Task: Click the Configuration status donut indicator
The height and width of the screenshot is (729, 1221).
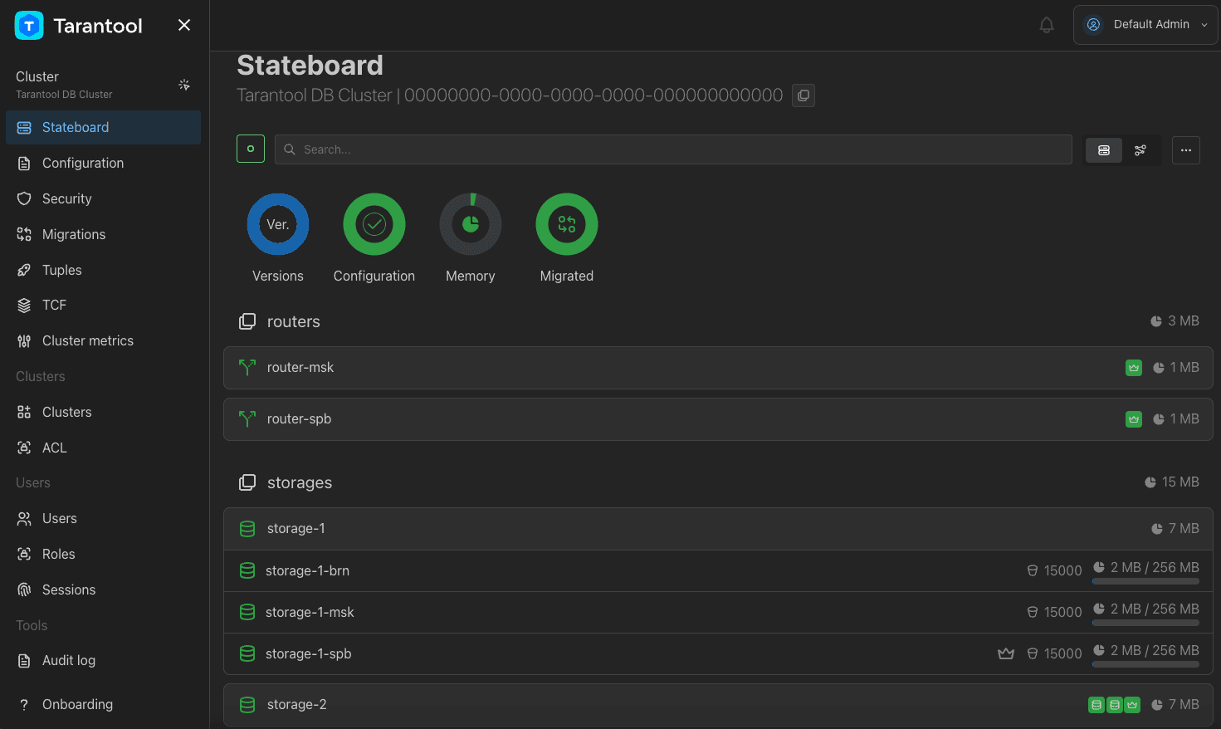Action: [x=374, y=224]
